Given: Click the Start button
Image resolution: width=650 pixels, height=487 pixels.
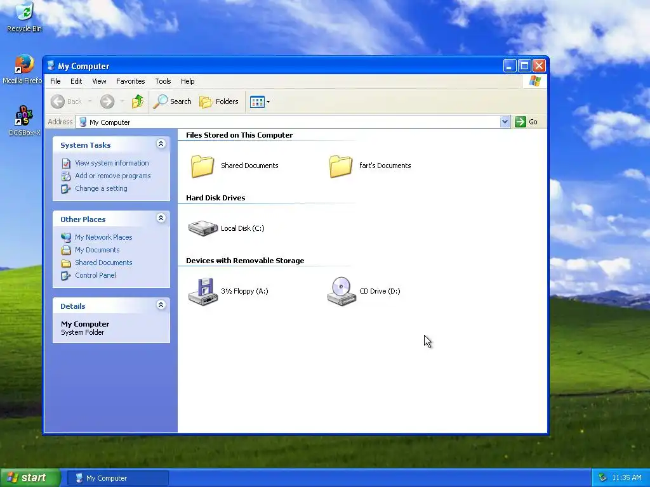Looking at the screenshot, I should click(30, 477).
